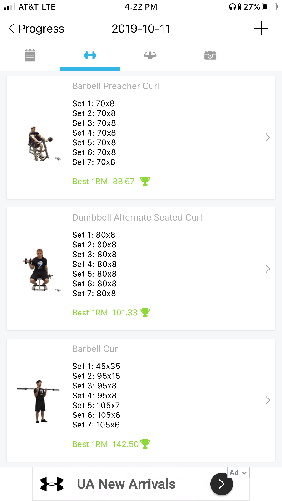Go back to Progress screen
Screen dimensions: 282x501
coord(36,29)
